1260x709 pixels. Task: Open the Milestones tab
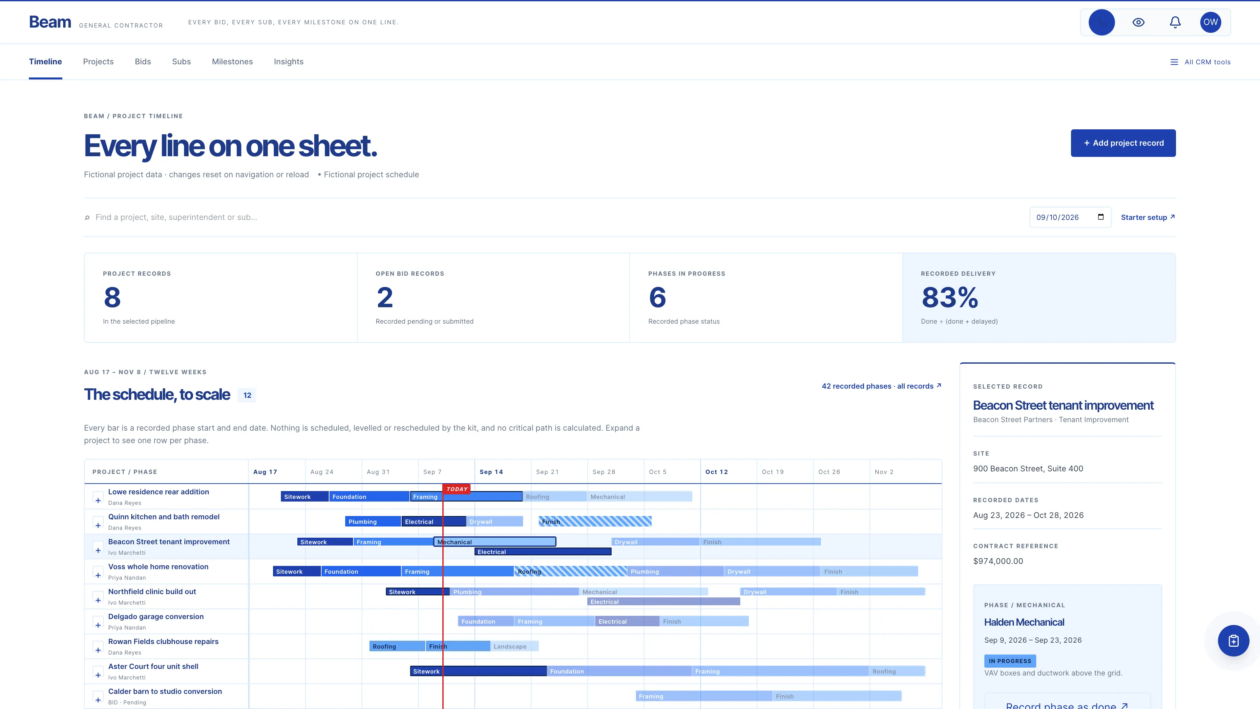pyautogui.click(x=232, y=62)
